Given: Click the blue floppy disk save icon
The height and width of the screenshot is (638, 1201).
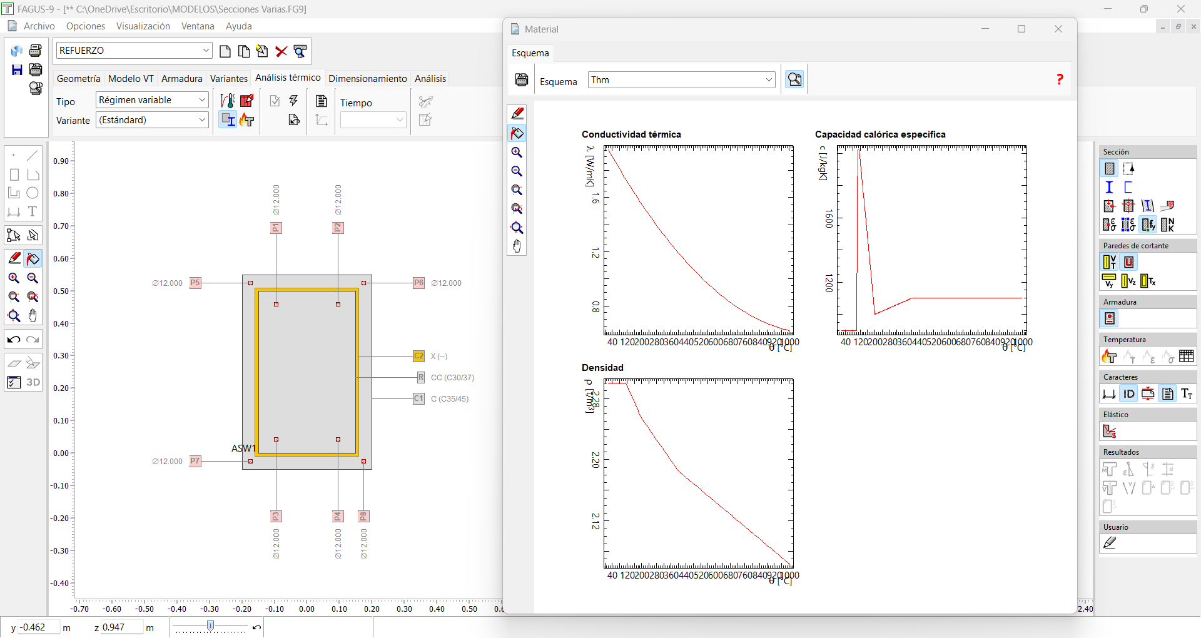Looking at the screenshot, I should pos(17,69).
